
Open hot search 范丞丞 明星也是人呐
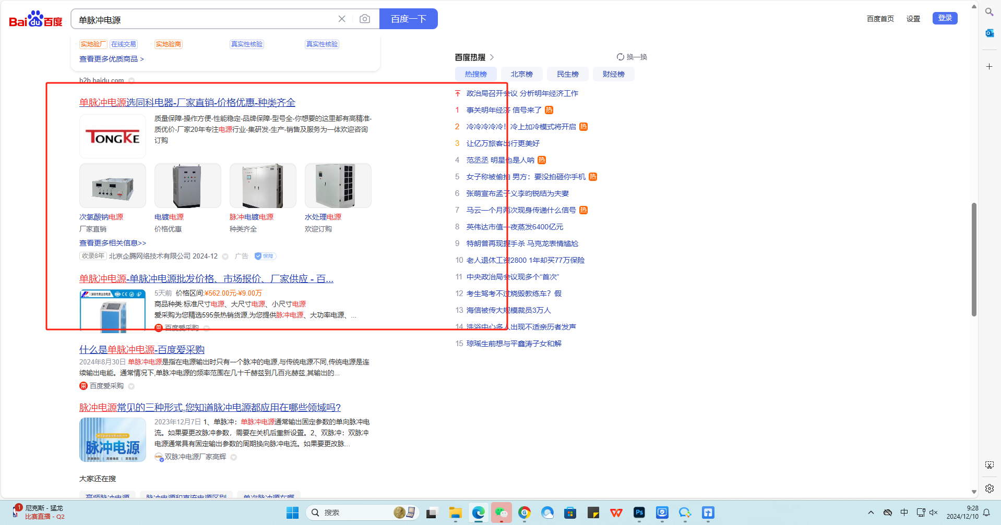(x=500, y=160)
